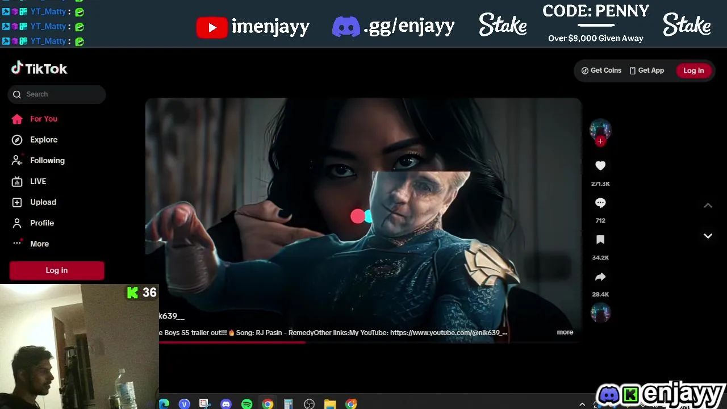This screenshot has height=409, width=727.
Task: Open the video creator's avatar
Action: click(600, 130)
